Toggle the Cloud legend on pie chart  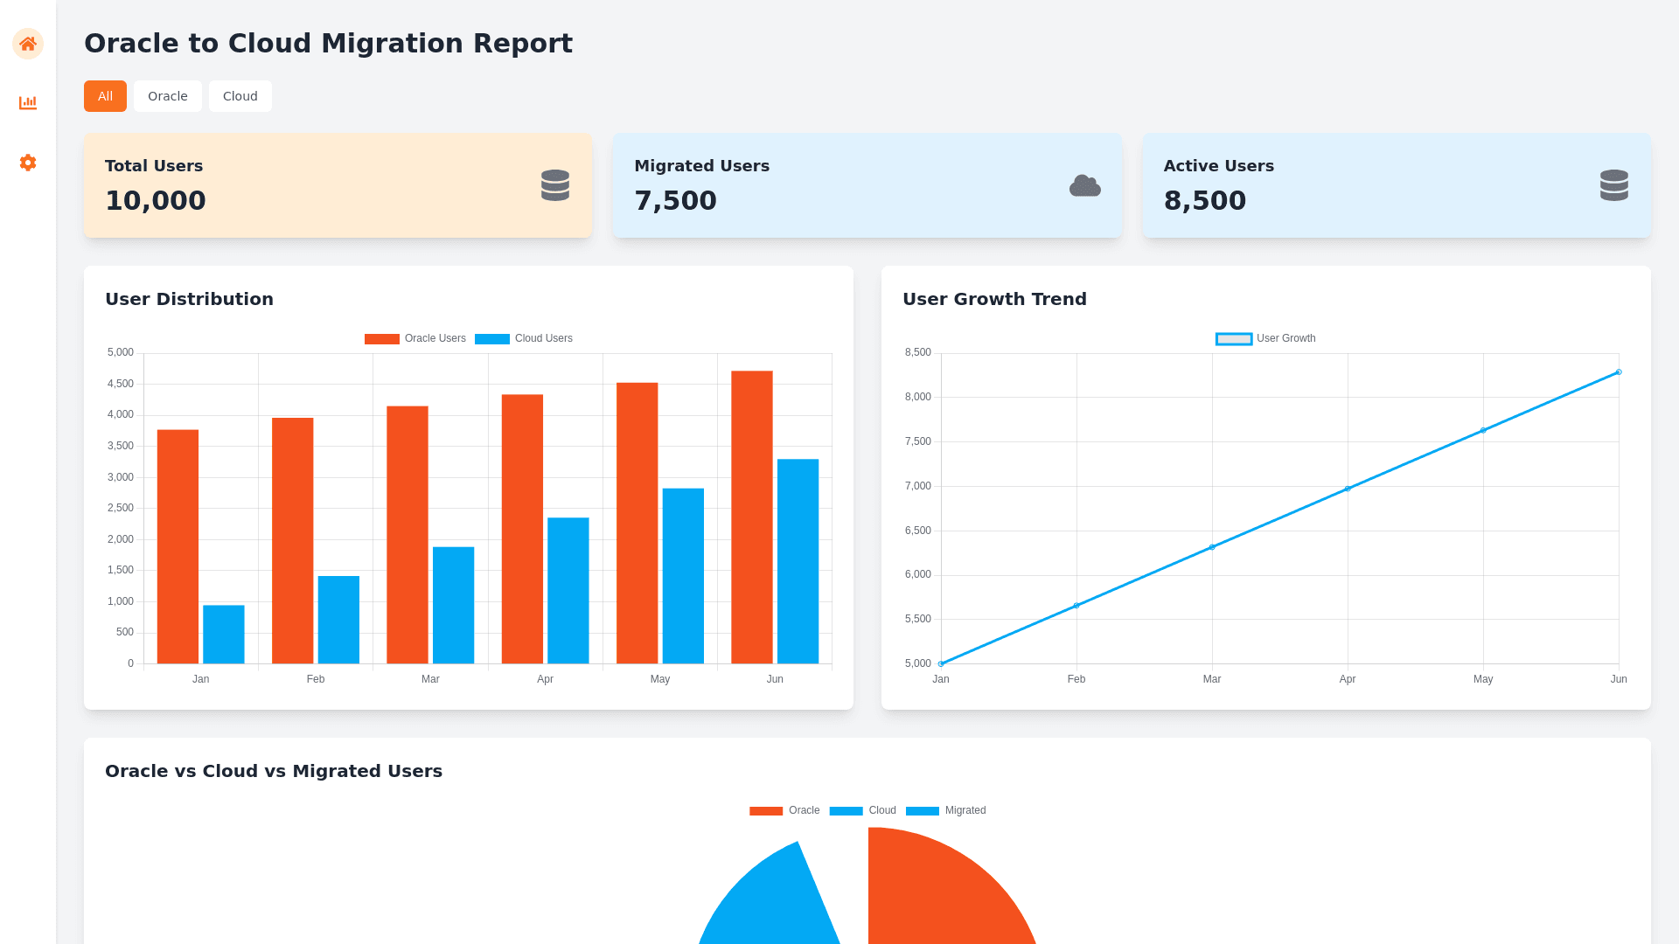(x=863, y=811)
